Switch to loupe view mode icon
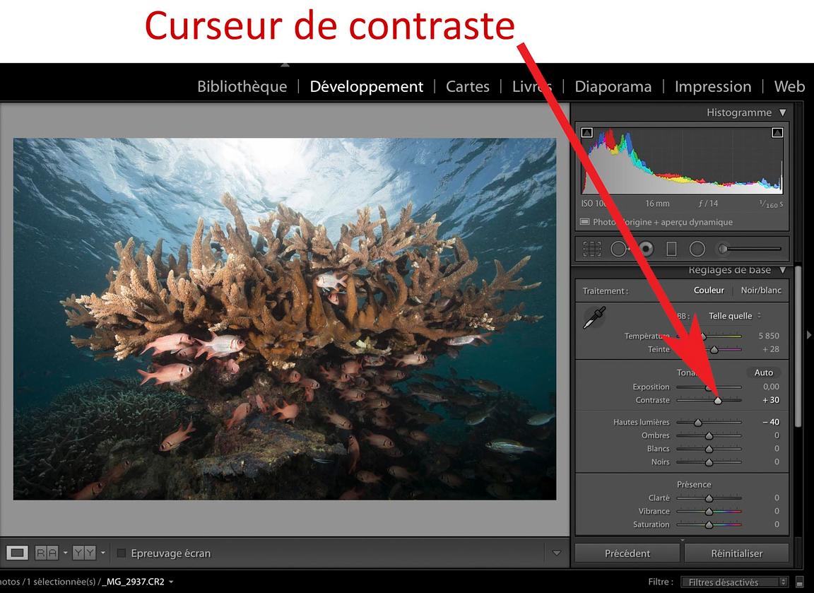814x593 pixels. coord(17,553)
